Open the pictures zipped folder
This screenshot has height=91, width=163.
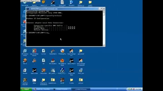(x=81, y=81)
